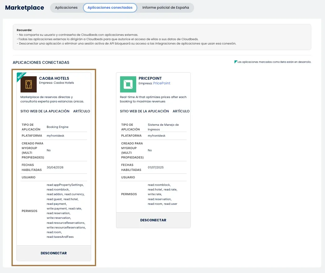Open the PricePoint company link
This screenshot has width=325, height=273.
[162, 83]
